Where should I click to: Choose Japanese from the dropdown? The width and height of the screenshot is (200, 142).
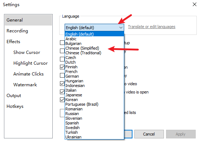[x=94, y=95]
